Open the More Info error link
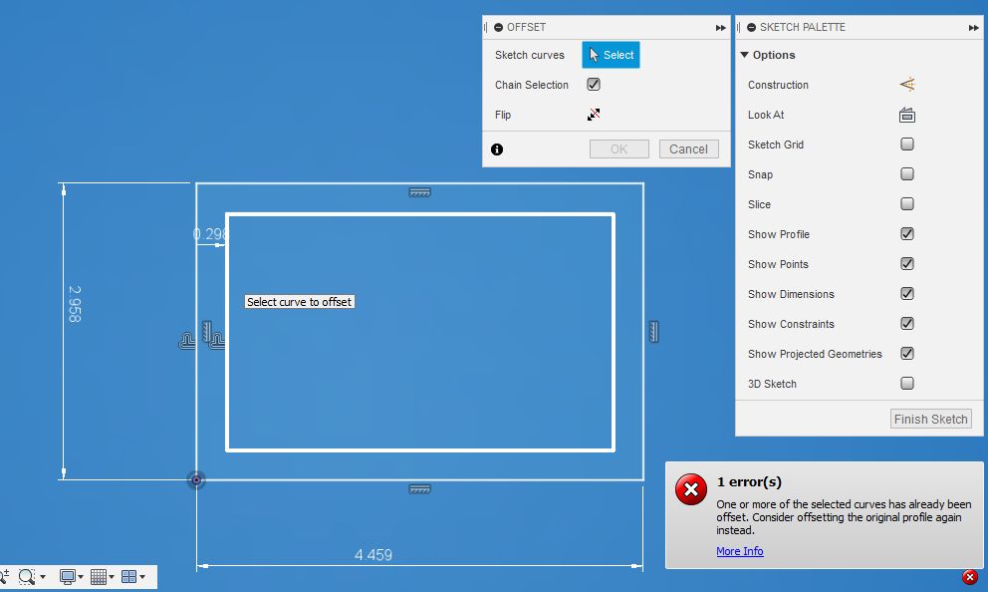The image size is (988, 592). coord(739,550)
